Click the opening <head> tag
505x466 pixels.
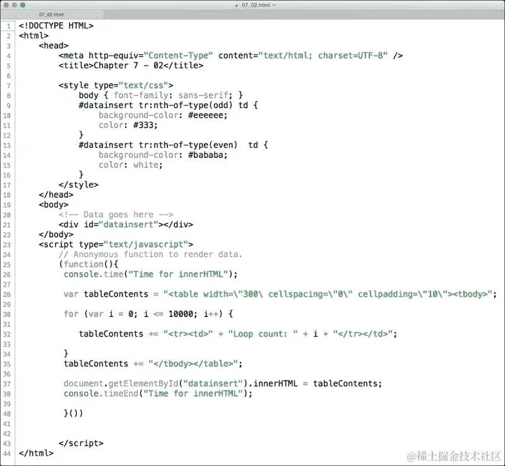tap(54, 45)
